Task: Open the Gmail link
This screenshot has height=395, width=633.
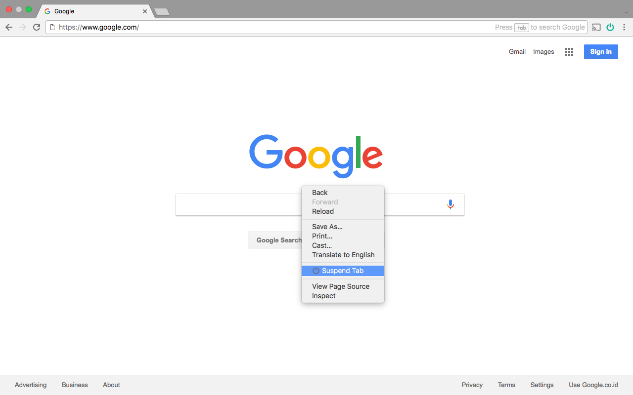Action: [517, 52]
